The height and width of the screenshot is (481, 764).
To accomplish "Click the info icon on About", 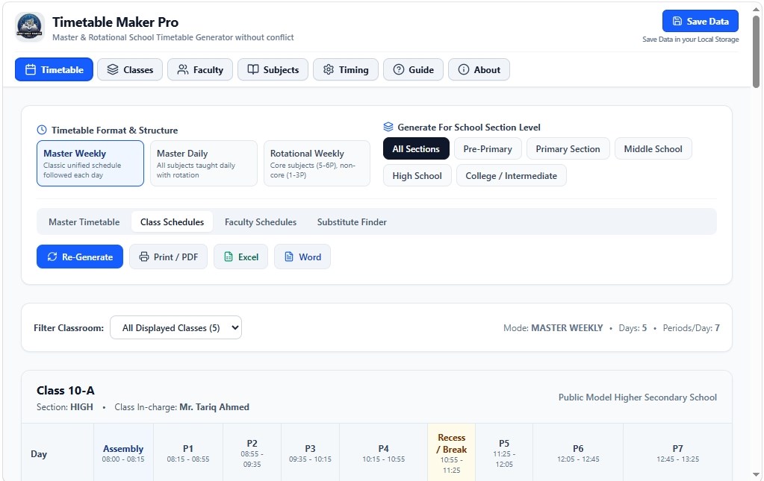I will coord(464,69).
